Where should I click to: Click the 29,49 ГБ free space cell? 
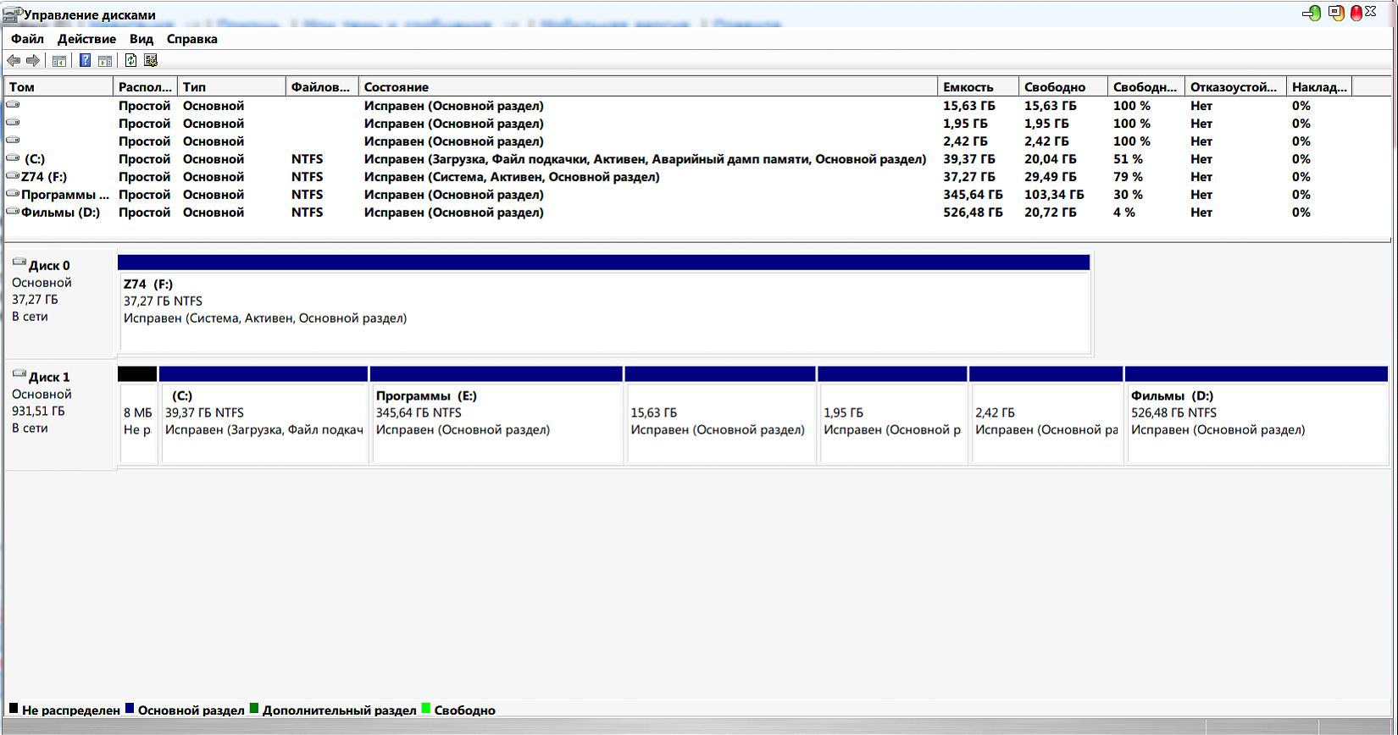point(1051,177)
